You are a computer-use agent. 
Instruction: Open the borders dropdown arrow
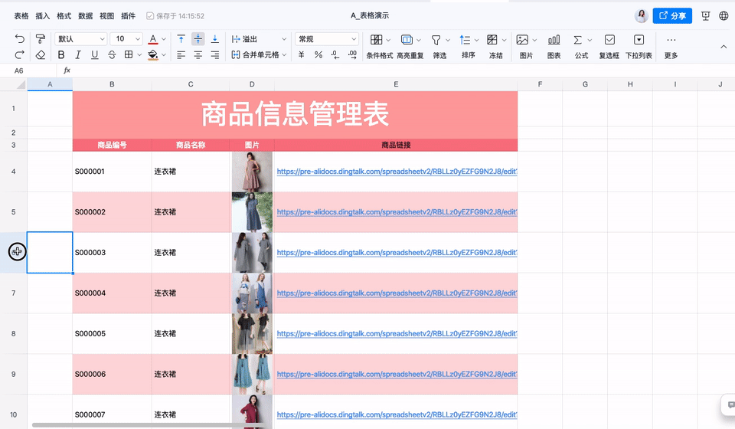(139, 55)
